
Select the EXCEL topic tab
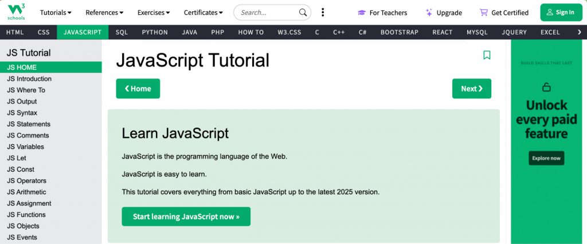click(550, 32)
